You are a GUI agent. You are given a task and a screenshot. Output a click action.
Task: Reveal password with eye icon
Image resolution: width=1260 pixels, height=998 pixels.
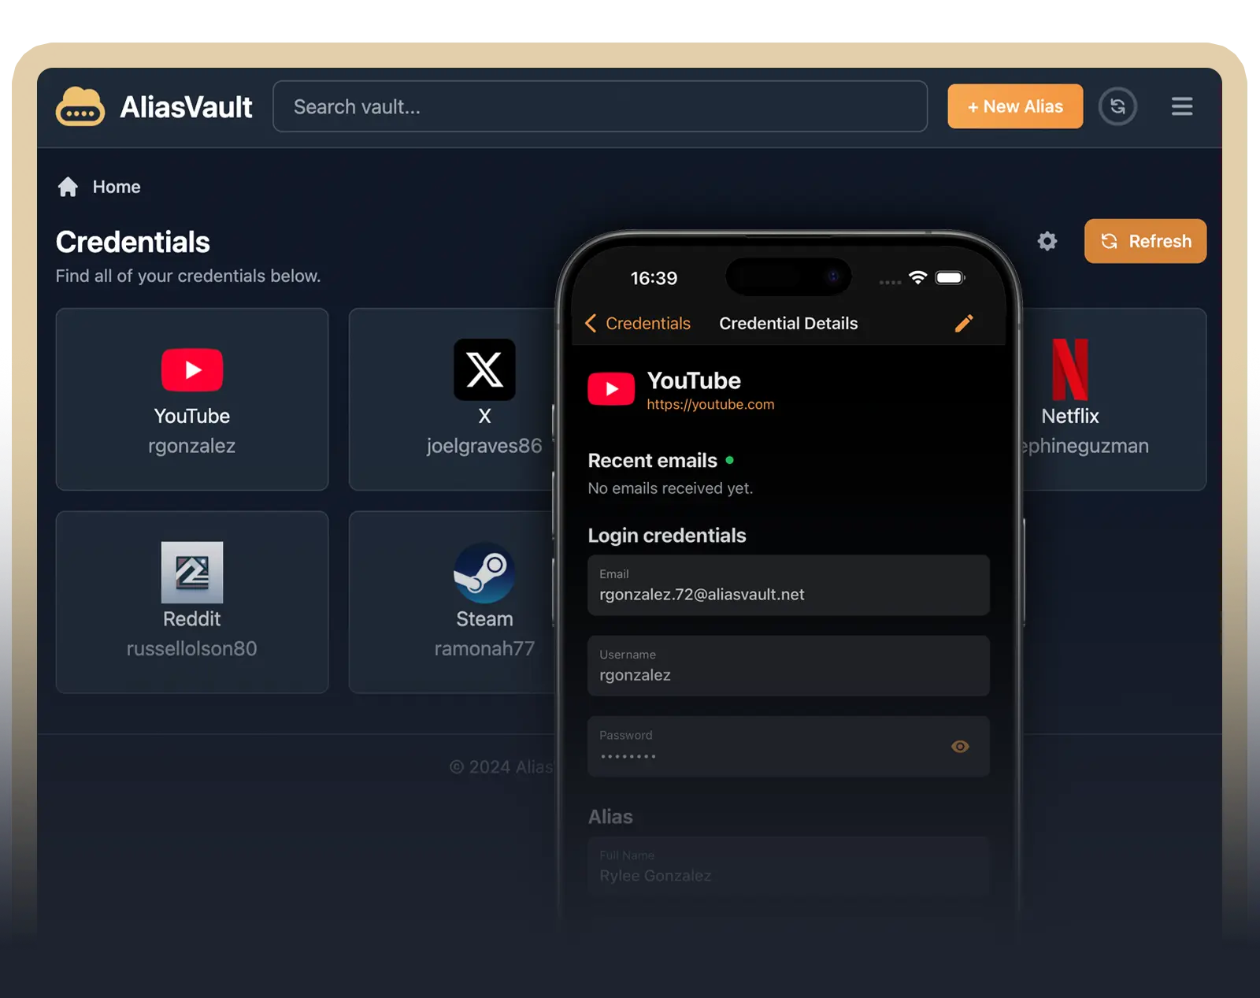point(960,747)
